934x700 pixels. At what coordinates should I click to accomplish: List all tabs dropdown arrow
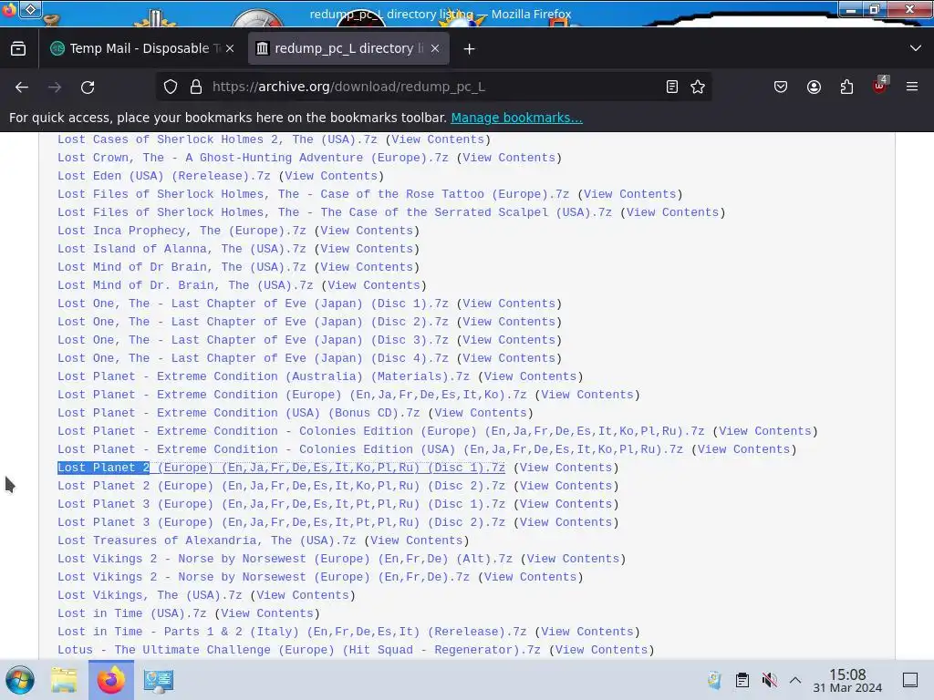pos(916,48)
